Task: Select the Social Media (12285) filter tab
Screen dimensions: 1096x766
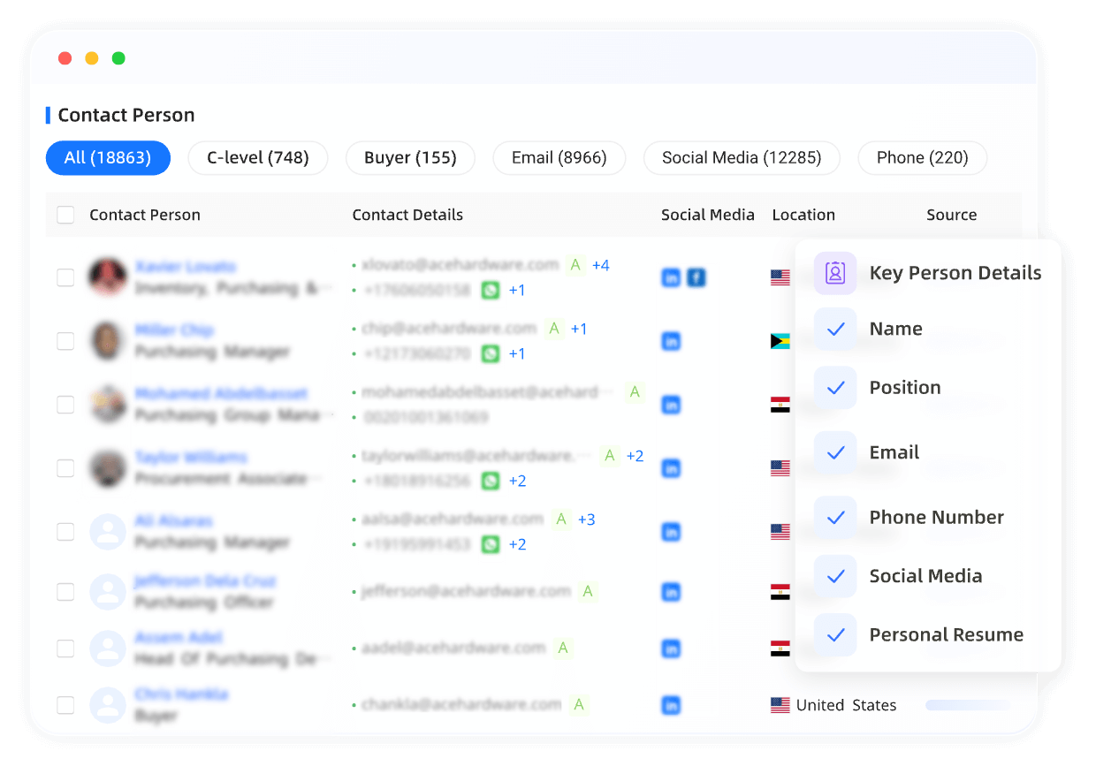Action: point(741,158)
